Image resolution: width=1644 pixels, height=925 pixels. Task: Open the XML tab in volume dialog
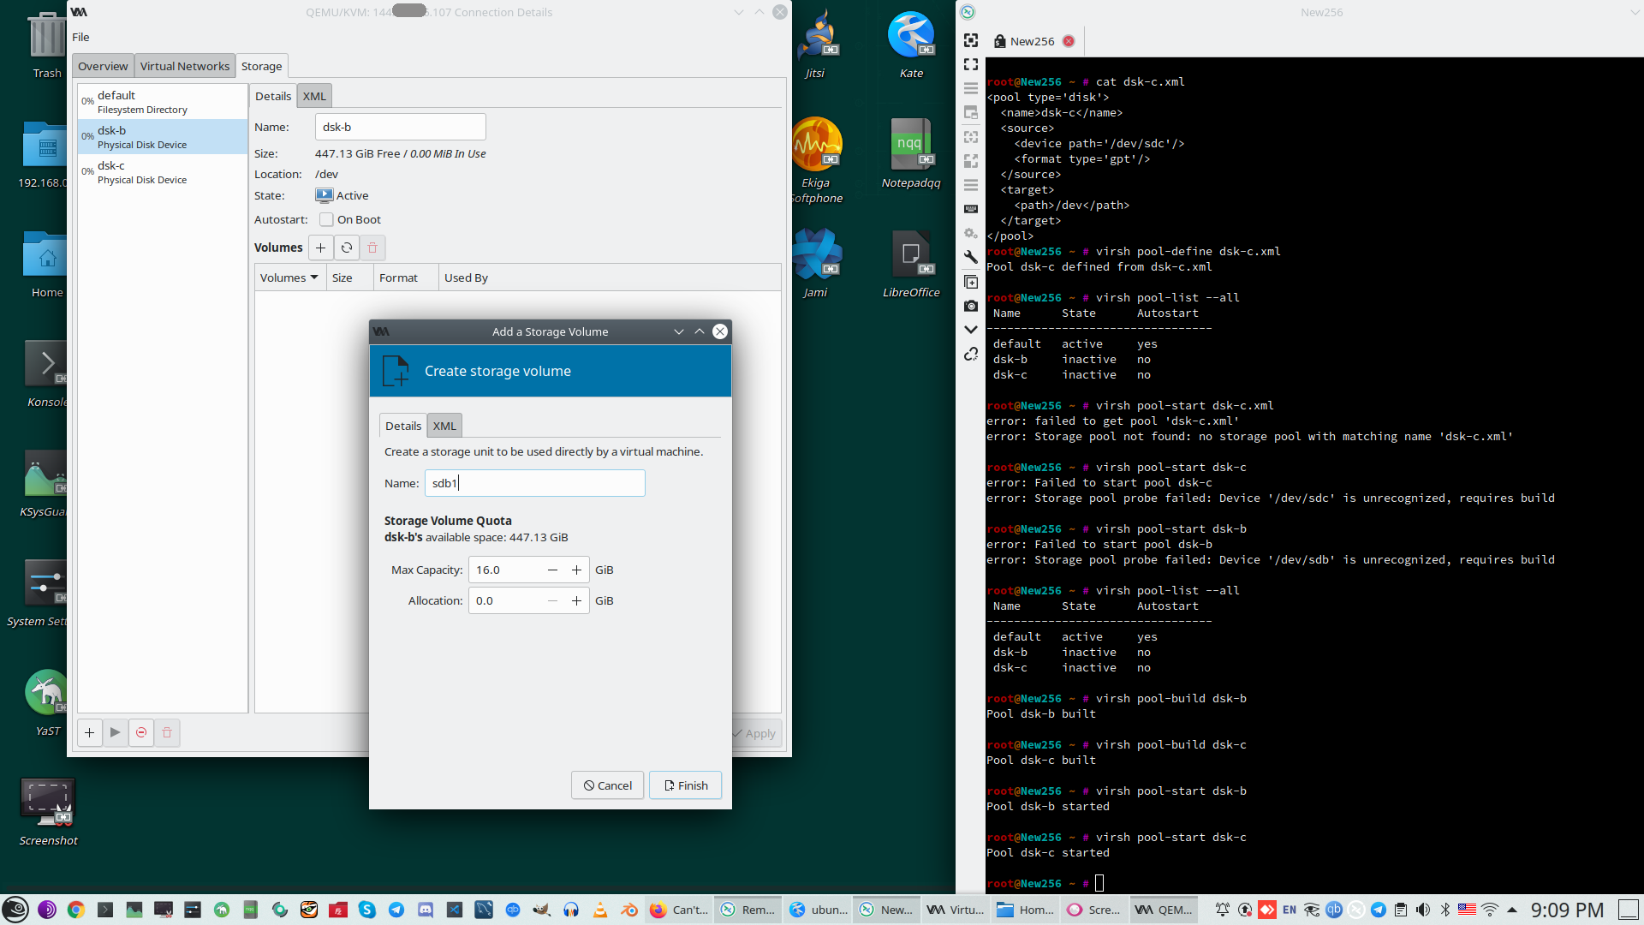pos(444,426)
